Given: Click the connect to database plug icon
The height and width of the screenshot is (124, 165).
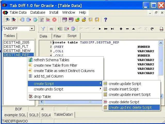Looking at the screenshot, I should [7, 20].
